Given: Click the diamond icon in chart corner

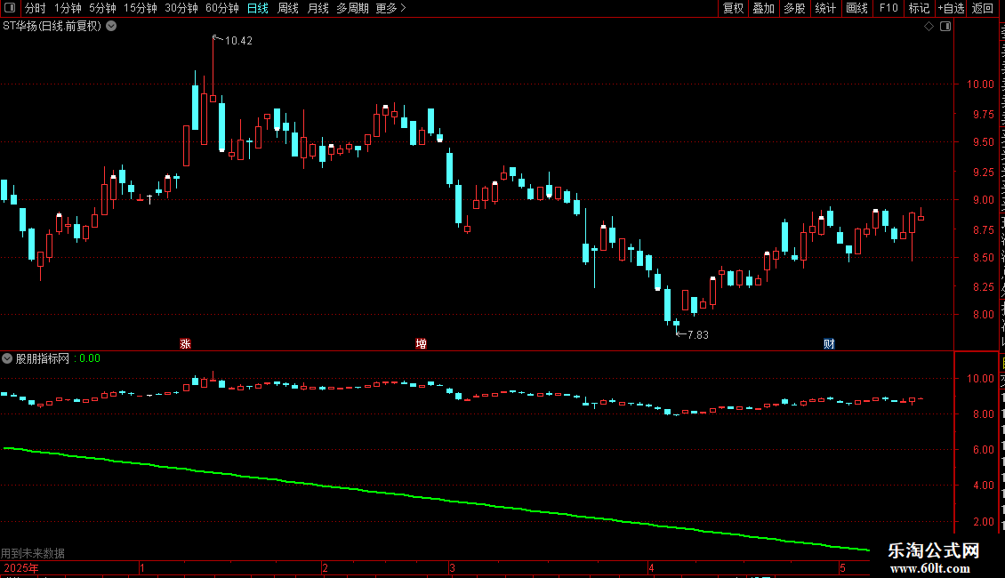Looking at the screenshot, I should (929, 27).
